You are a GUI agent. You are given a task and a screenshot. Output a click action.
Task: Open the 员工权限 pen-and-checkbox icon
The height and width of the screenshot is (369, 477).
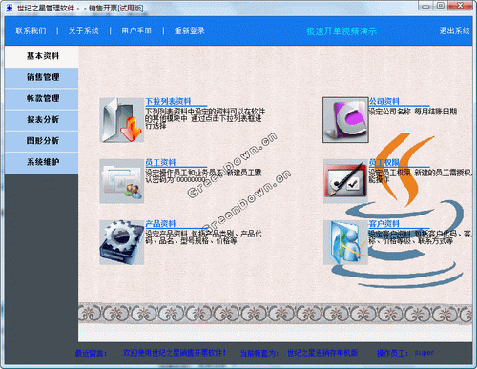(345, 181)
